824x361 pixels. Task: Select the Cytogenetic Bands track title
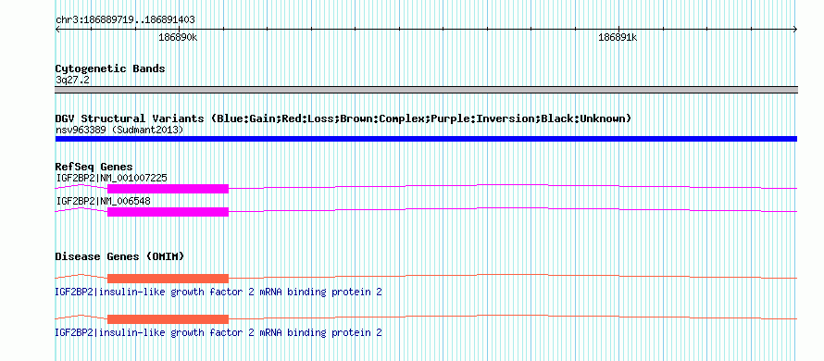click(x=110, y=68)
